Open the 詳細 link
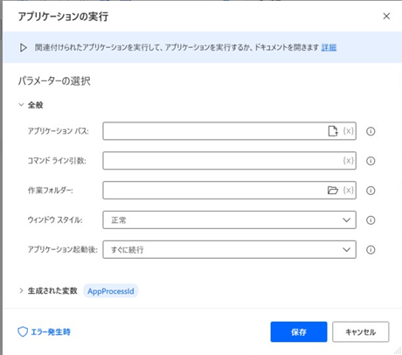The height and width of the screenshot is (355, 402). tap(329, 47)
